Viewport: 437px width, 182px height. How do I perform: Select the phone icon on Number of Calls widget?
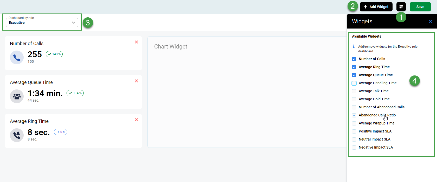[17, 57]
